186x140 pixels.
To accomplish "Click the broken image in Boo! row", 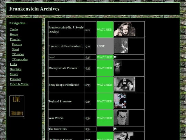I will pyautogui.click(x=115, y=57).
